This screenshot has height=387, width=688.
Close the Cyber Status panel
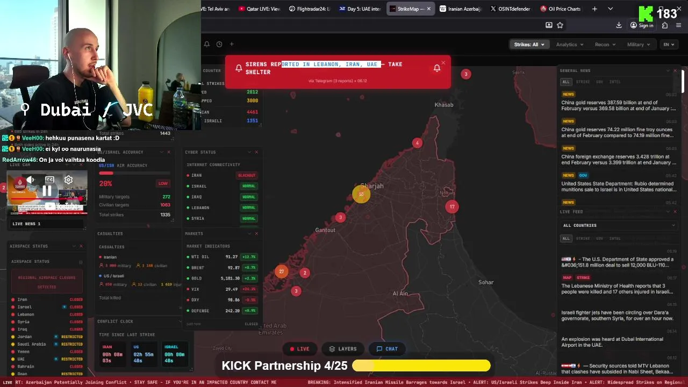coord(256,152)
